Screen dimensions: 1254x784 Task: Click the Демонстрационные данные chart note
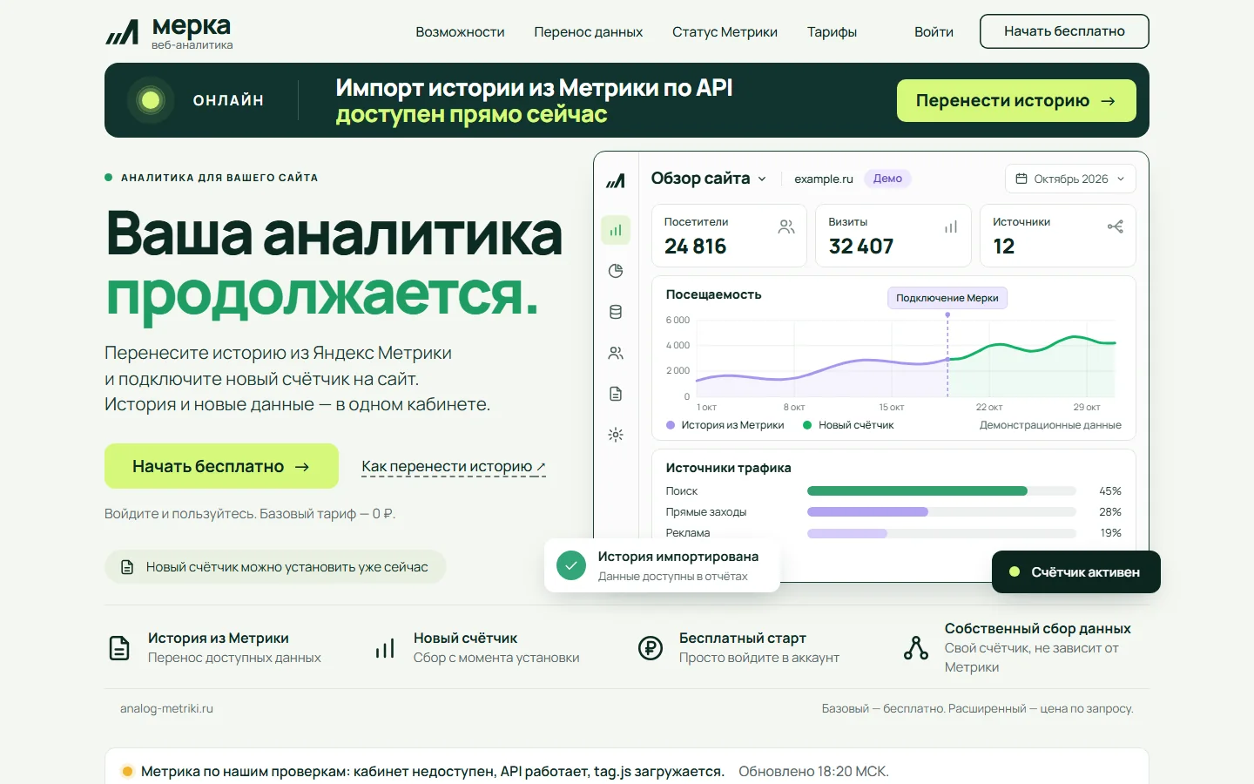(x=1050, y=425)
